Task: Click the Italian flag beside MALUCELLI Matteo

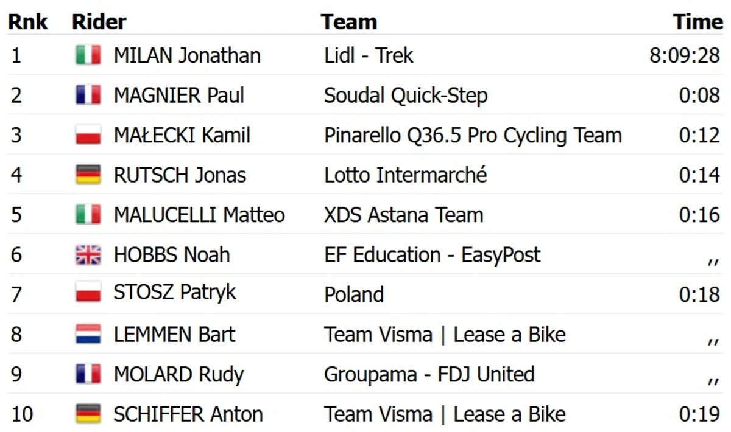Action: point(88,215)
